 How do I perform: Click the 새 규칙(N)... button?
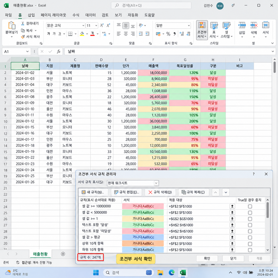(x=93, y=192)
